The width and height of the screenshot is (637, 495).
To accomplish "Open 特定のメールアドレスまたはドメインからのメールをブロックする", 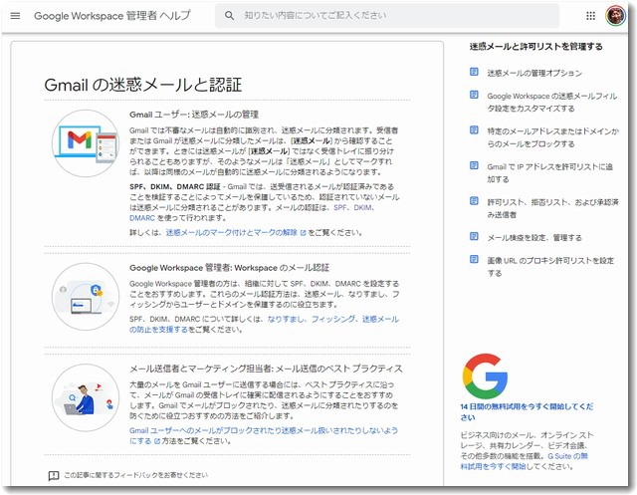I will pyautogui.click(x=553, y=137).
